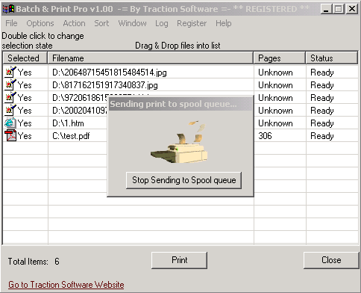The height and width of the screenshot is (293, 361).
Task: Click the image icon for D:\206487154518154845​14.jpg
Action: pos(10,72)
